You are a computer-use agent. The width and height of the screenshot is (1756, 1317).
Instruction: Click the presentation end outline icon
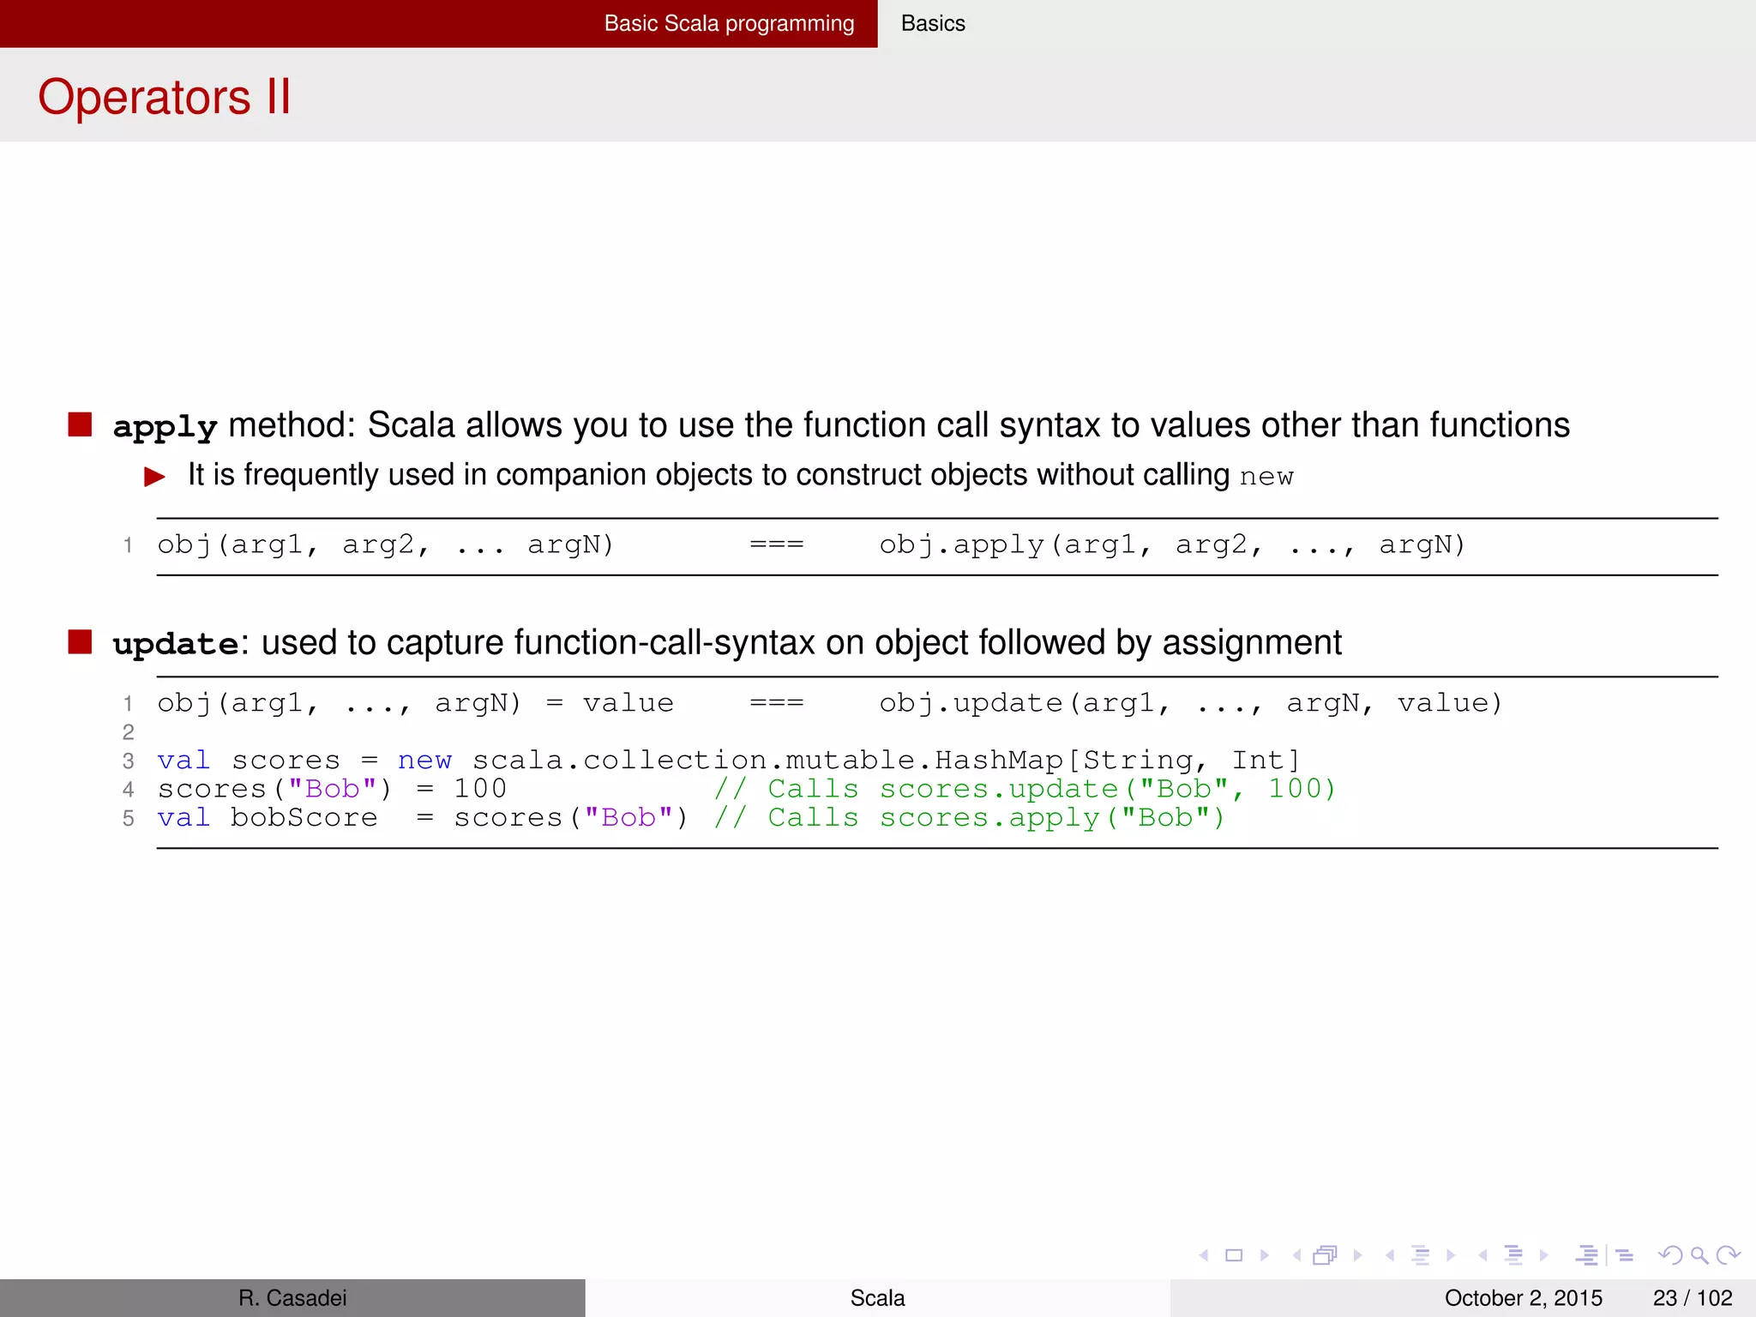1623,1255
